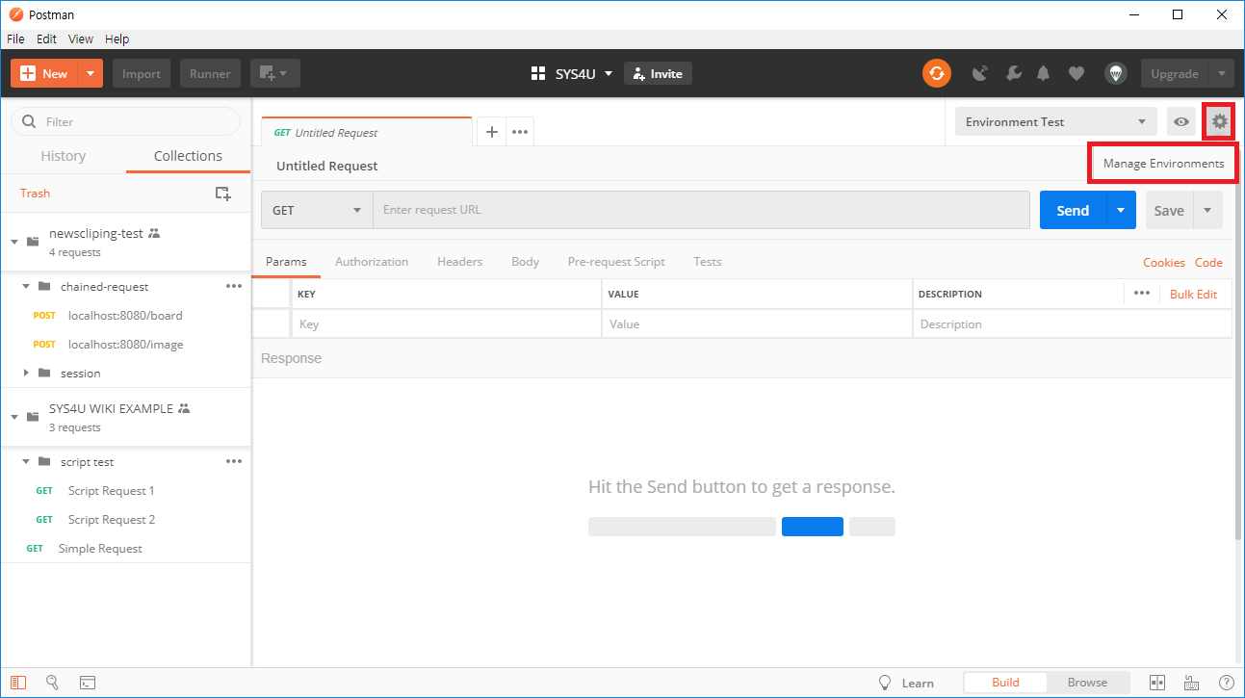Open the Environment Test selector
This screenshot has width=1245, height=698.
click(x=1055, y=122)
